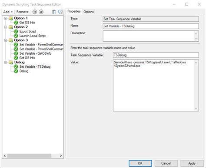Screen dimensions: 206x168
Task: Collapse the Debug group
Action: coord(6,63)
